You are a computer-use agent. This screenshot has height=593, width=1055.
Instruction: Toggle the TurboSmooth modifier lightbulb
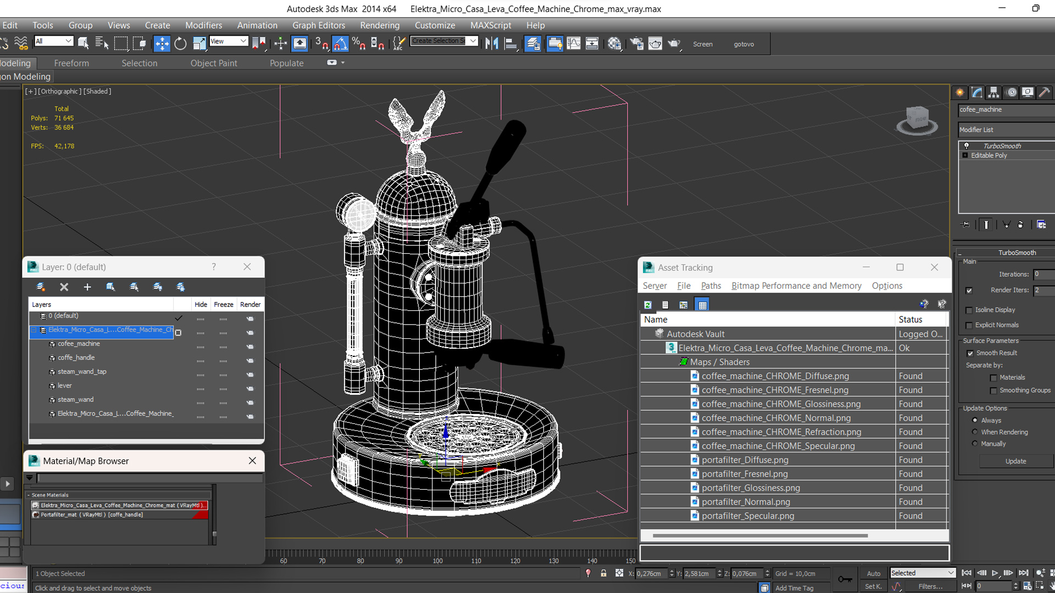[967, 146]
